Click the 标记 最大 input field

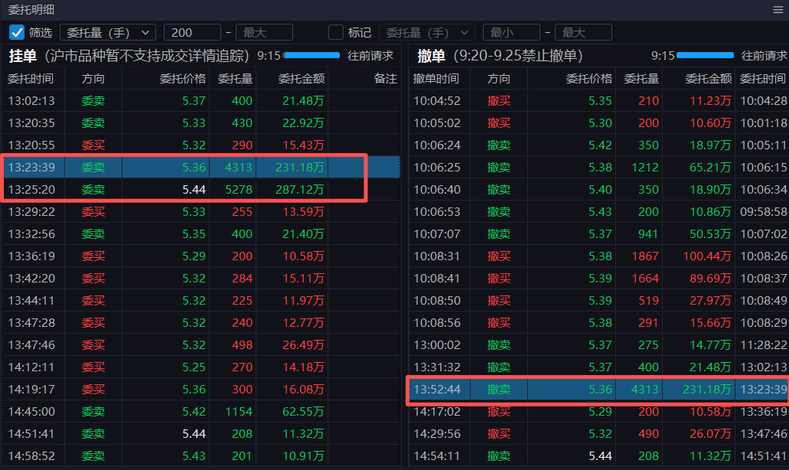[x=583, y=32]
